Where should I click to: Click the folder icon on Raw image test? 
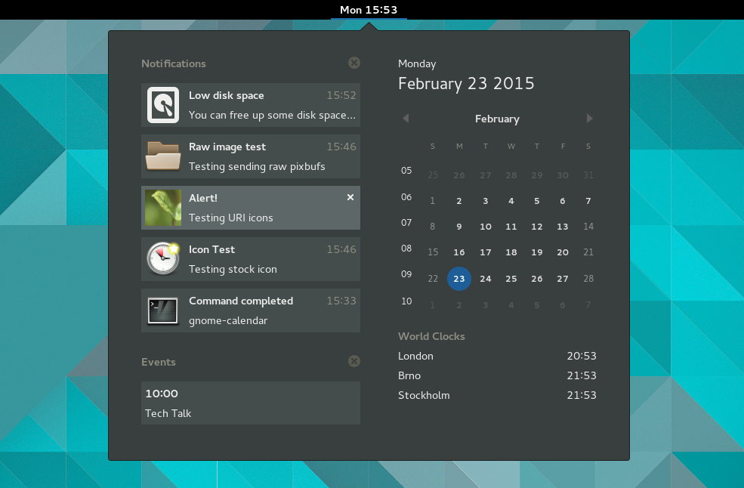(x=162, y=156)
